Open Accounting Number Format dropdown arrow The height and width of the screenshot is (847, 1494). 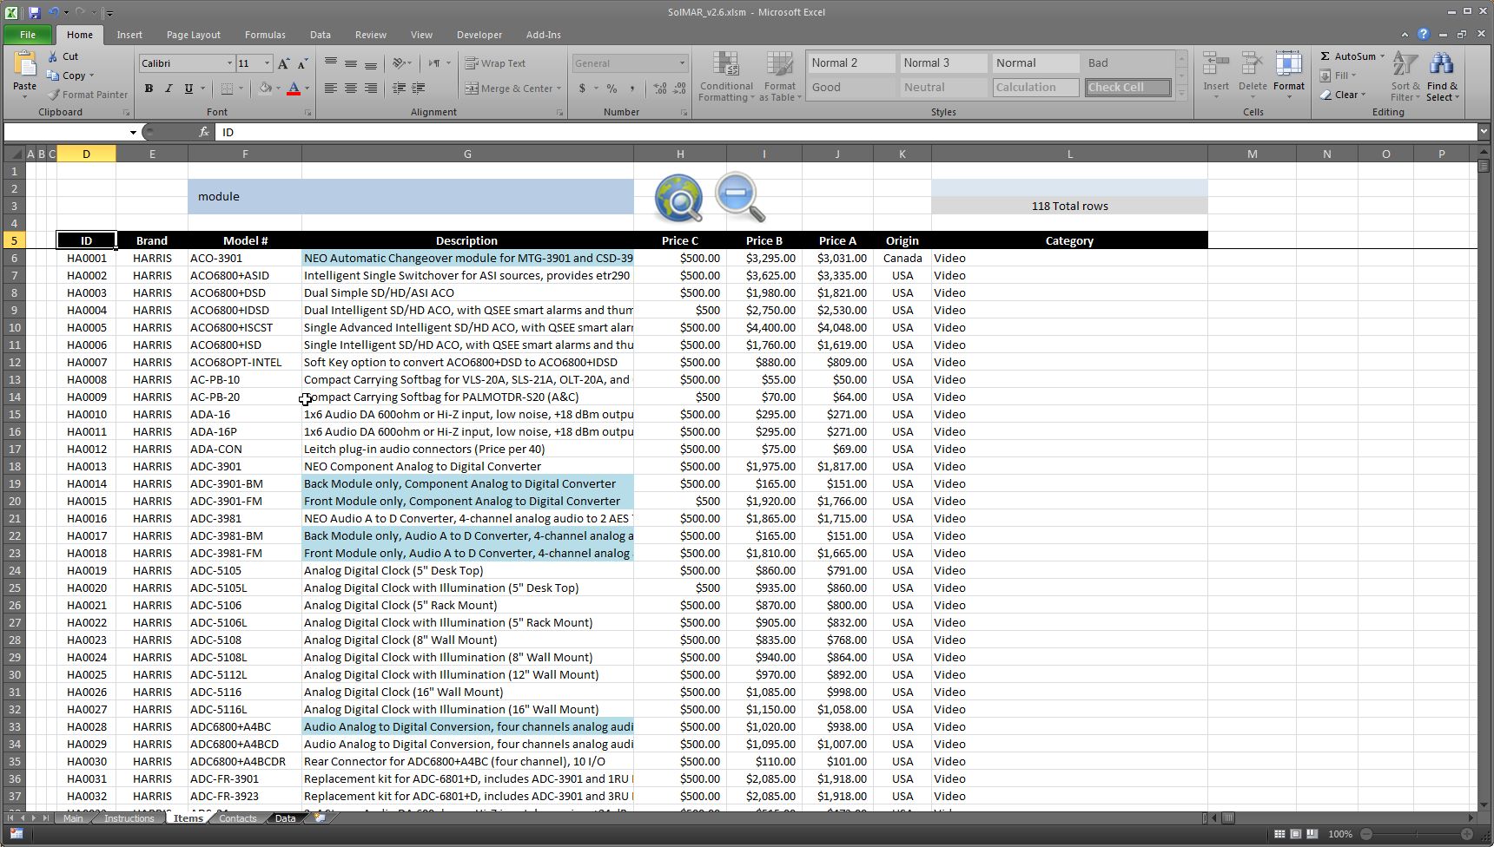[596, 88]
